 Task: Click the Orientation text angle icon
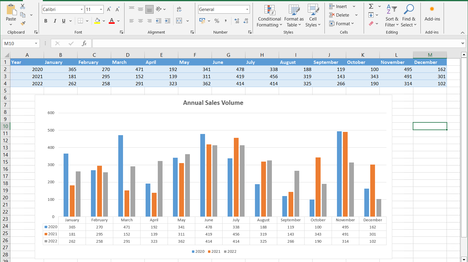point(159,9)
